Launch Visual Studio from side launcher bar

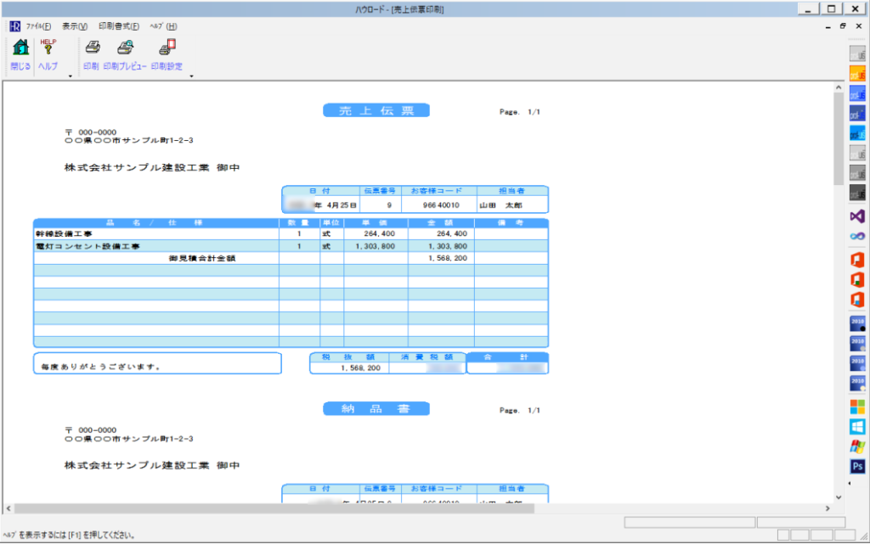857,216
